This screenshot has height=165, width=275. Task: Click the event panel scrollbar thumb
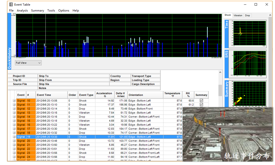[220, 90]
